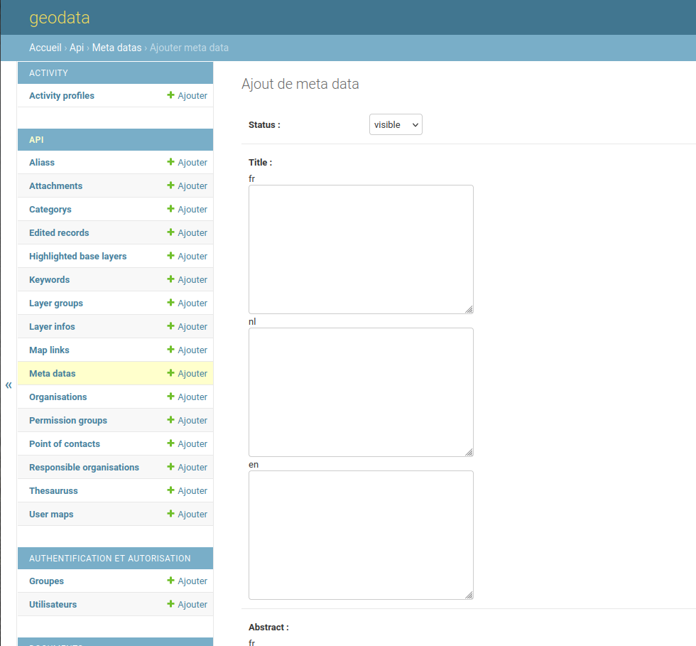Click the plus icon for Layer groups
Screen dimensions: 696x646
(x=170, y=303)
